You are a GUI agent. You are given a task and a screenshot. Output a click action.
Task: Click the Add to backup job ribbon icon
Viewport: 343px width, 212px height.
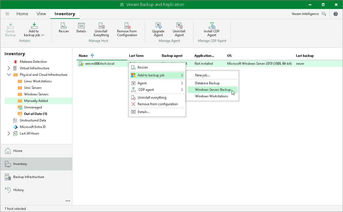(34, 26)
